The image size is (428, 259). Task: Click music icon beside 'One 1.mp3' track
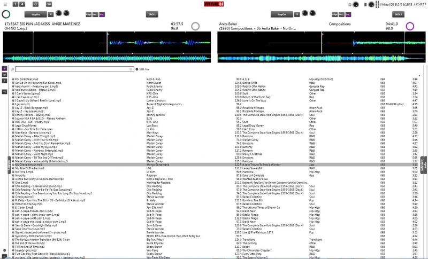click(13, 183)
